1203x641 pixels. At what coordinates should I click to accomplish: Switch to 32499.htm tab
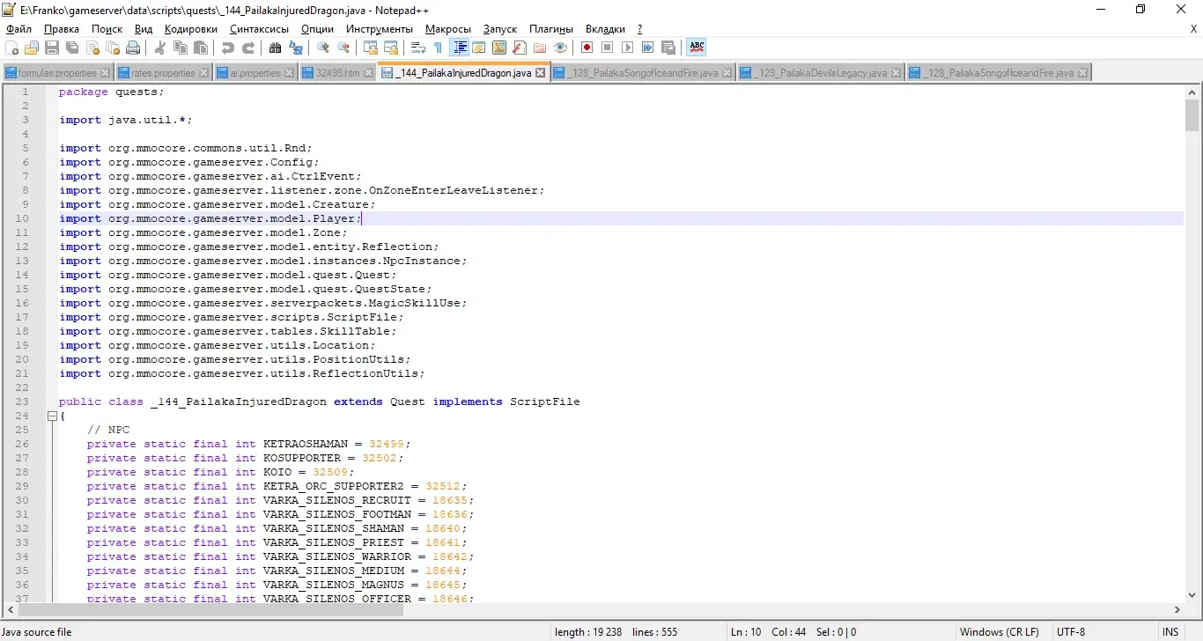point(338,73)
